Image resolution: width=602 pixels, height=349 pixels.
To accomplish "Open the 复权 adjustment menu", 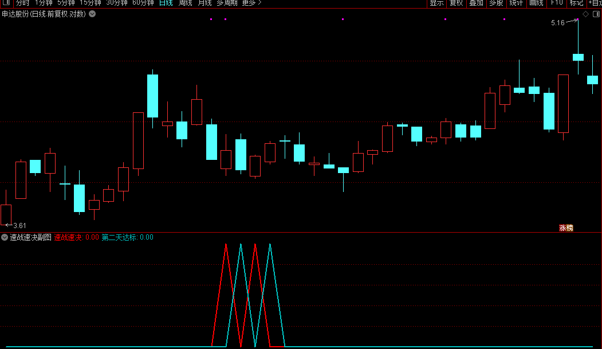I will (457, 3).
